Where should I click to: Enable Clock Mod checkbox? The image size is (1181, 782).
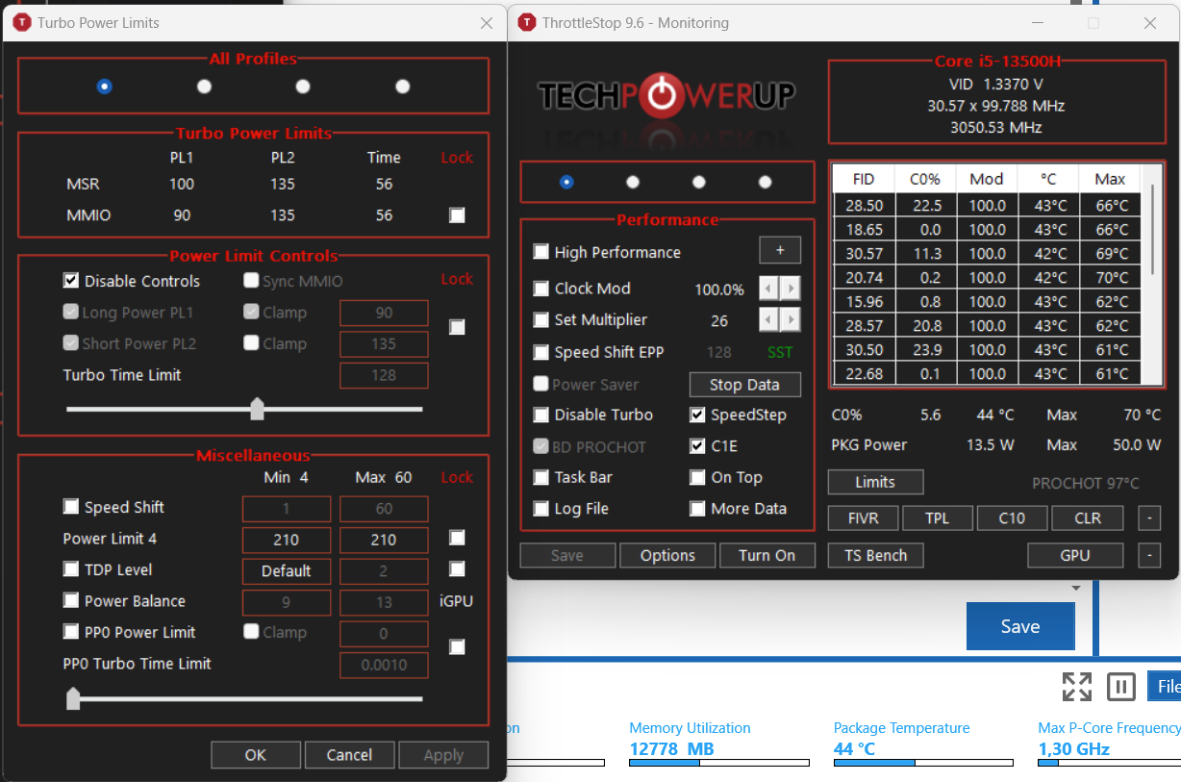(541, 289)
